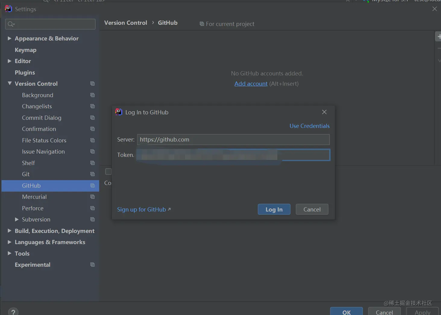Image resolution: width=441 pixels, height=315 pixels.
Task: Close the Settings window
Action: [435, 9]
